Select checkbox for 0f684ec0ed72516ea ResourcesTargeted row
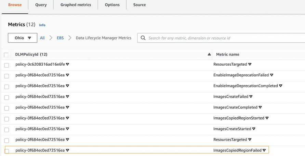Viewport: 305px width, 156px height. pos(6,141)
